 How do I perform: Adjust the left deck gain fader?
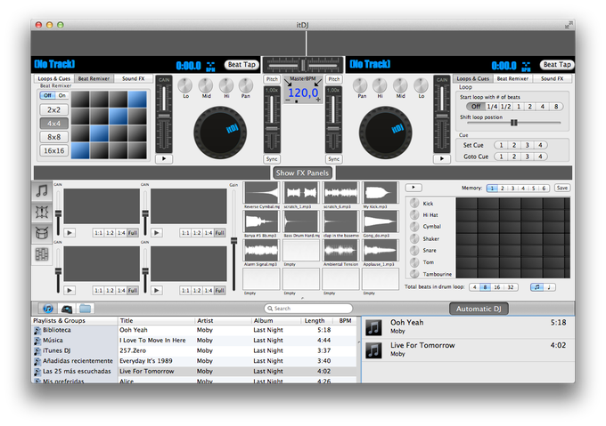(x=164, y=117)
